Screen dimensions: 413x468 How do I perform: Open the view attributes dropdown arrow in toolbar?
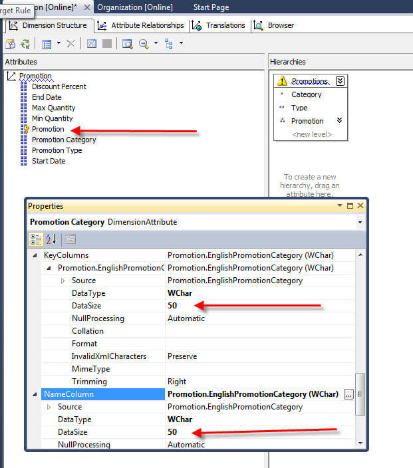pyautogui.click(x=59, y=44)
